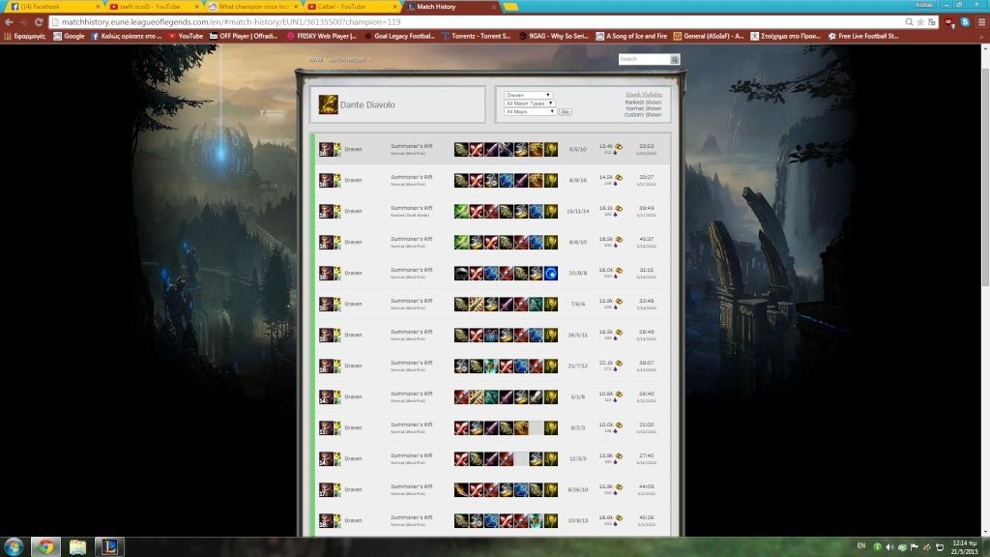This screenshot has width=990, height=557.
Task: Click the purple sword item in 5/6/10 match
Action: pyautogui.click(x=491, y=149)
